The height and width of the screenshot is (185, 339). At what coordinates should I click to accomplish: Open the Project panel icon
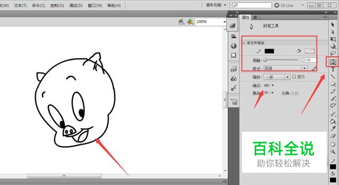click(x=234, y=101)
